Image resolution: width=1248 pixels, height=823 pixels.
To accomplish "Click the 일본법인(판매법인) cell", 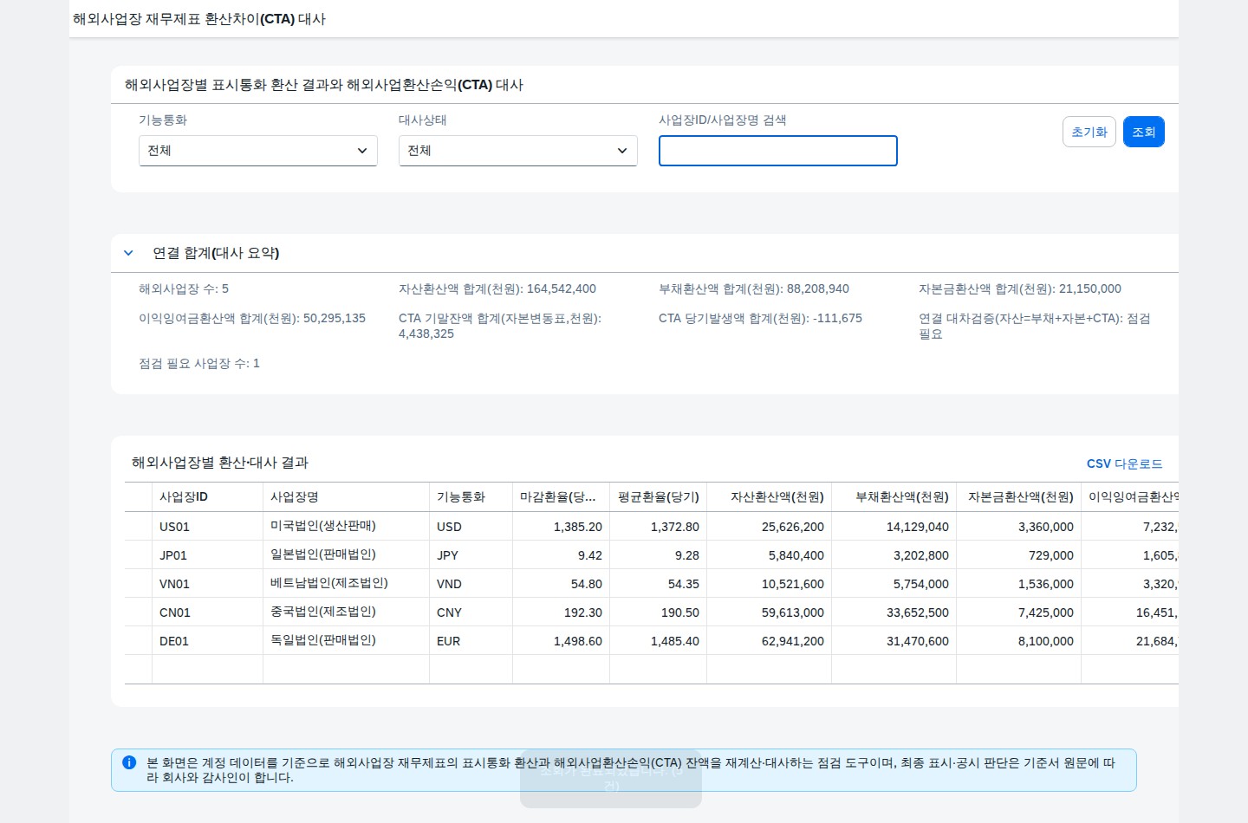I will (x=347, y=555).
